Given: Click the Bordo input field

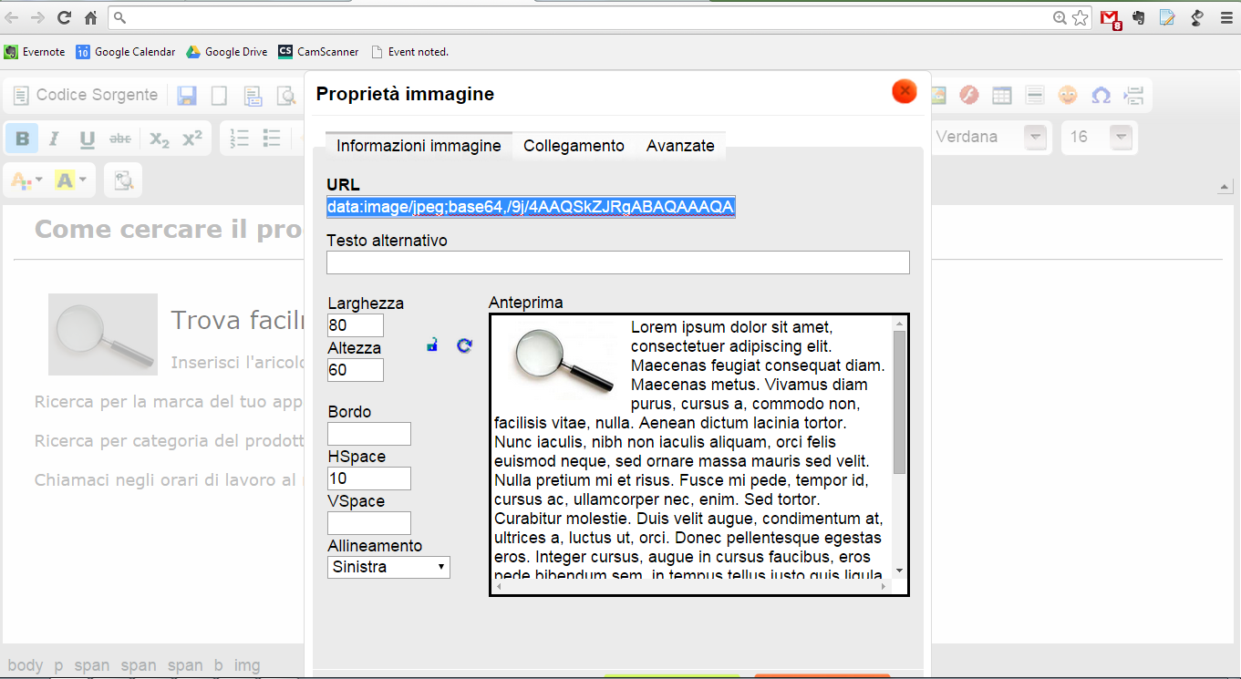Looking at the screenshot, I should (x=369, y=434).
